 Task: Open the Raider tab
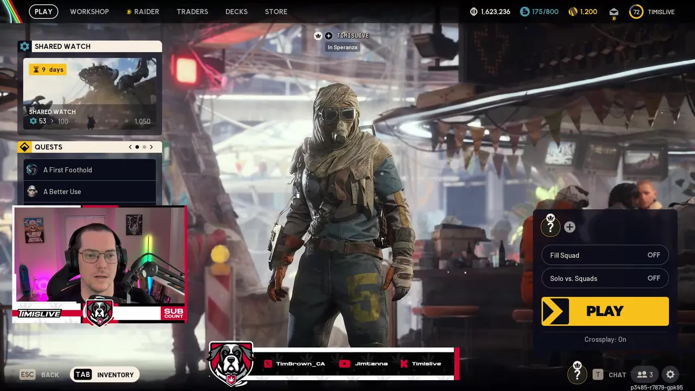(x=143, y=11)
